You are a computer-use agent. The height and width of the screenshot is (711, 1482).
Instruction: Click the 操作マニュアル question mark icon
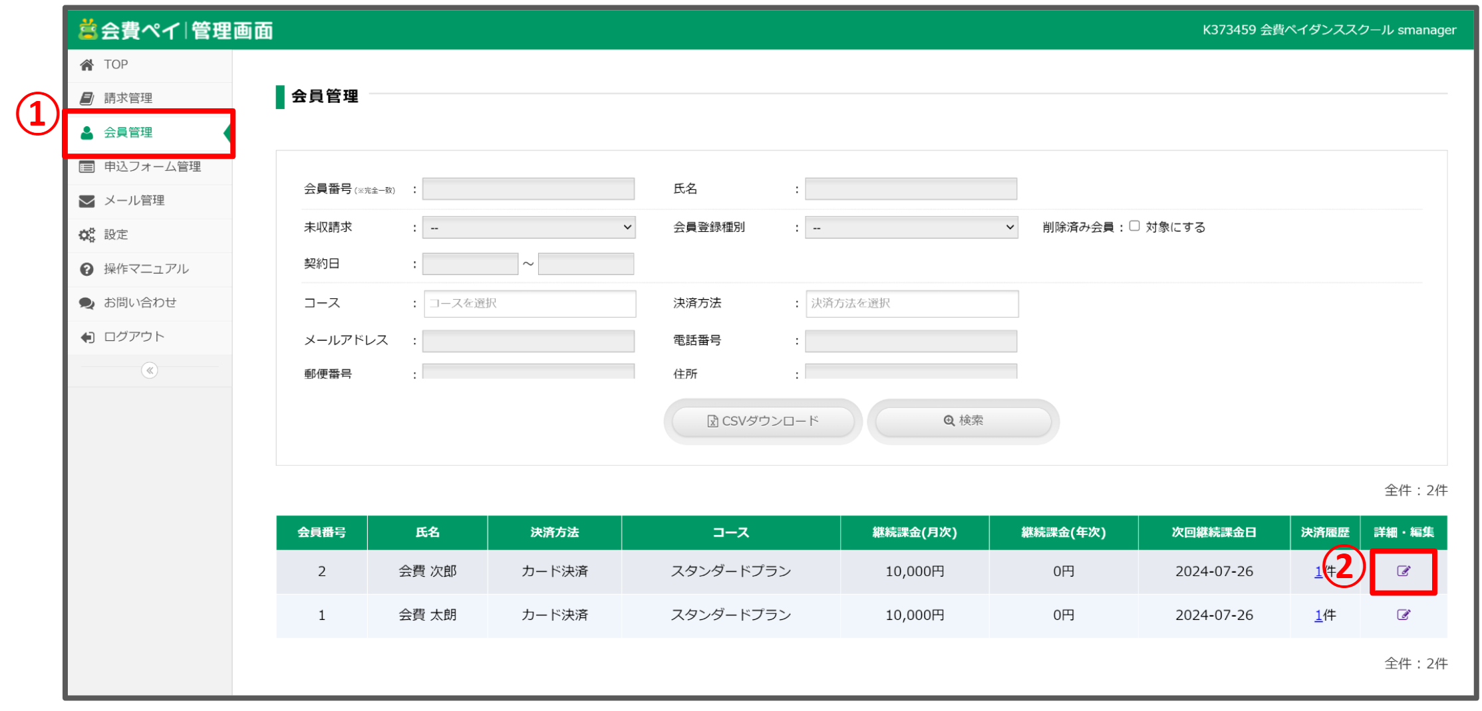[87, 269]
